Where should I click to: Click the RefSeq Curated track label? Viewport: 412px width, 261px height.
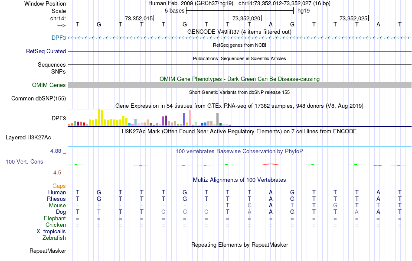click(x=46, y=51)
